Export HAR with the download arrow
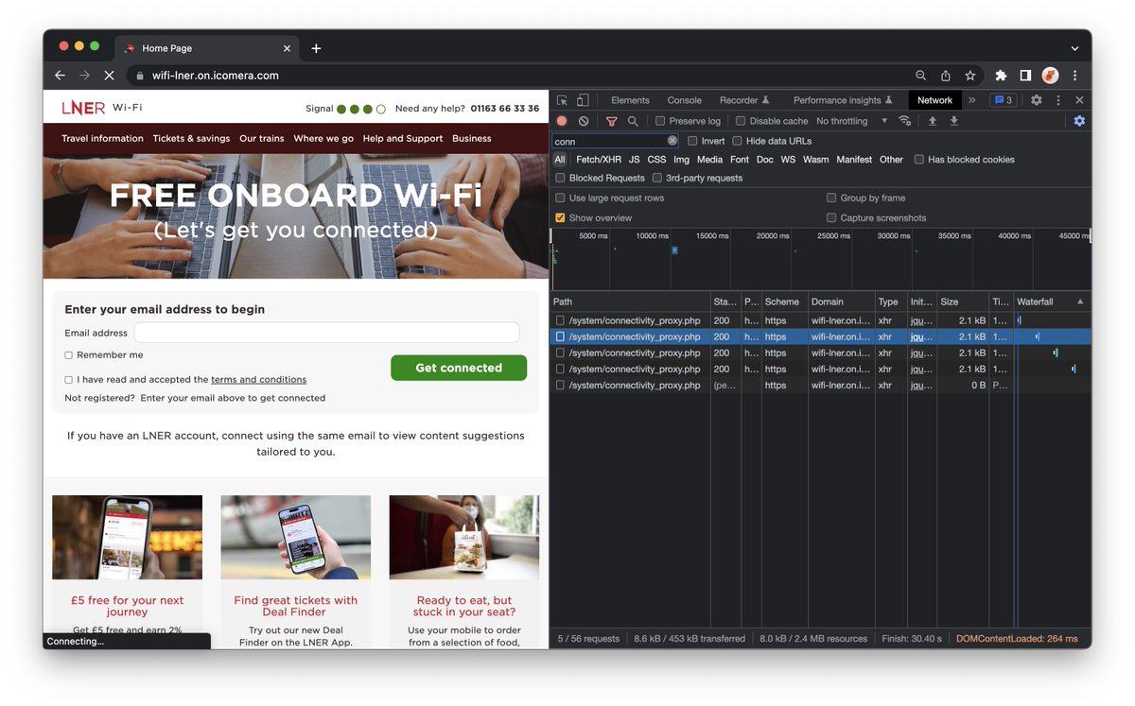The width and height of the screenshot is (1135, 706). pos(953,121)
